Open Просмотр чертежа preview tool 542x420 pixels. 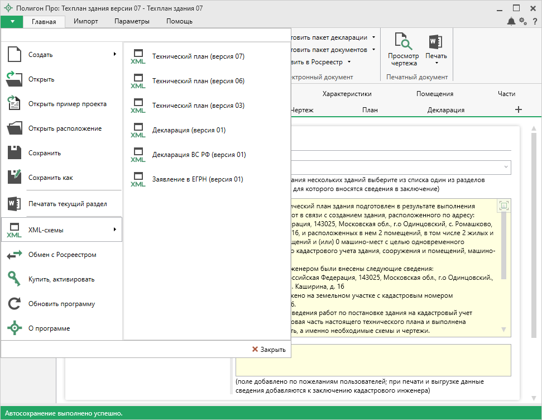(x=403, y=49)
